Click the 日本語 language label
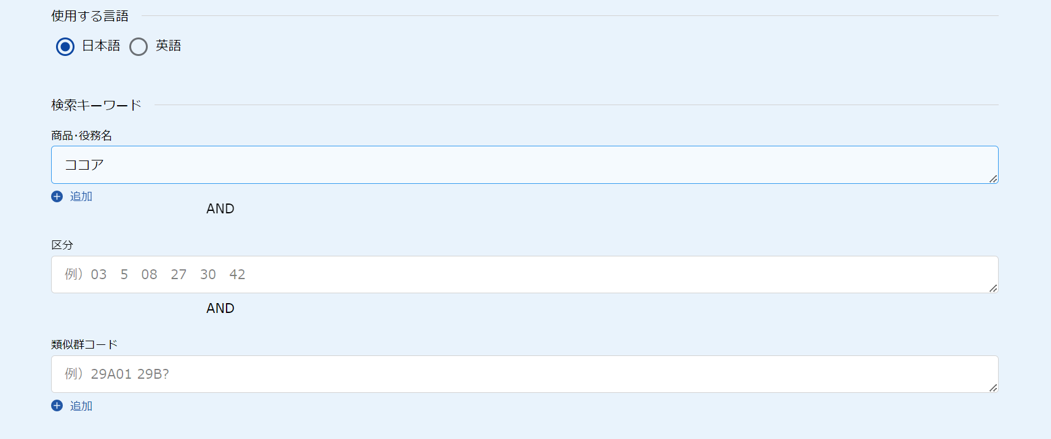The image size is (1051, 439). [x=101, y=45]
